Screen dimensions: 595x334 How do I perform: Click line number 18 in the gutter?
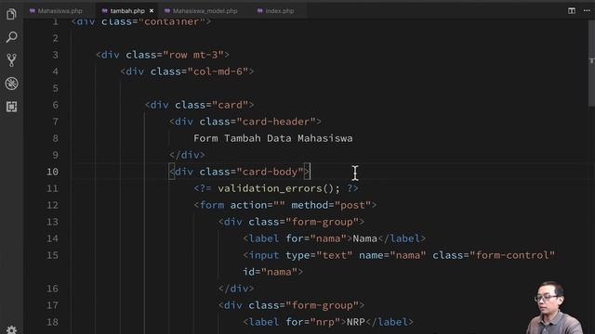tap(52, 322)
